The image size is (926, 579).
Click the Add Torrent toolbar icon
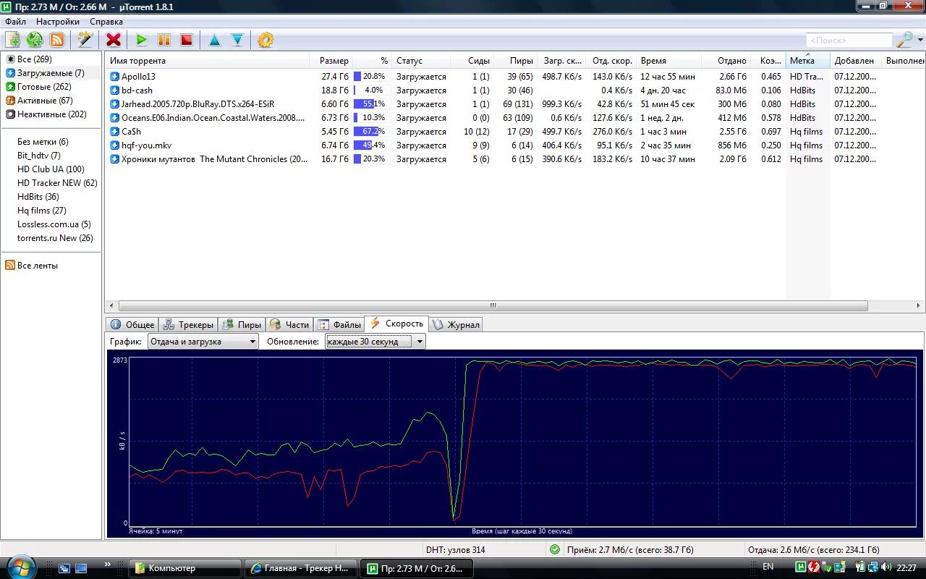[x=12, y=40]
